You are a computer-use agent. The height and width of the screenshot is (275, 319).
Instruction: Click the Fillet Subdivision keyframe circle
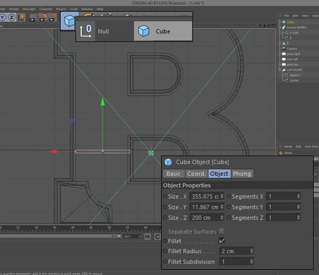(165, 261)
